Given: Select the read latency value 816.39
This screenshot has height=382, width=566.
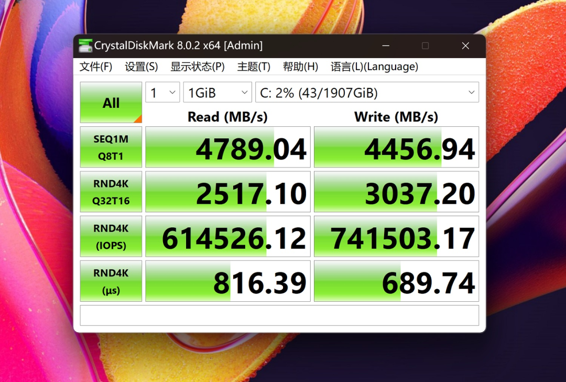Looking at the screenshot, I should (x=228, y=281).
